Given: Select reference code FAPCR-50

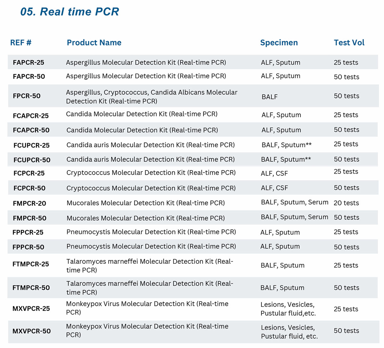Looking at the screenshot, I should pos(29,77).
